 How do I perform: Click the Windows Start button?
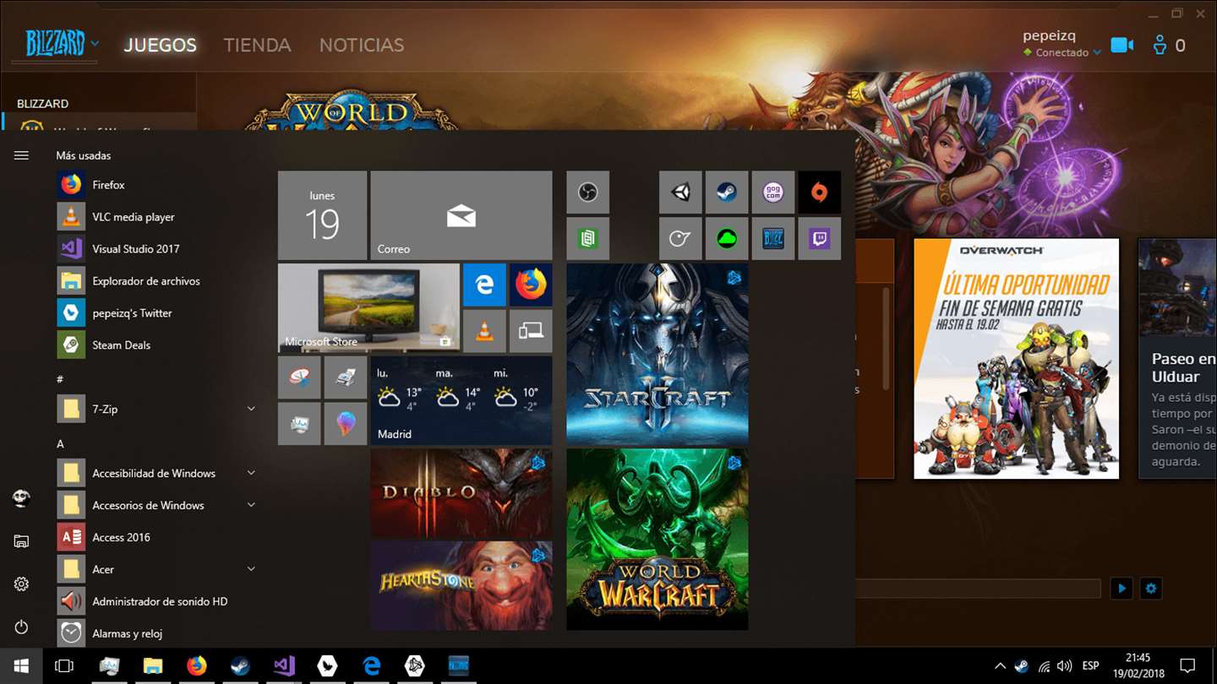pyautogui.click(x=21, y=665)
